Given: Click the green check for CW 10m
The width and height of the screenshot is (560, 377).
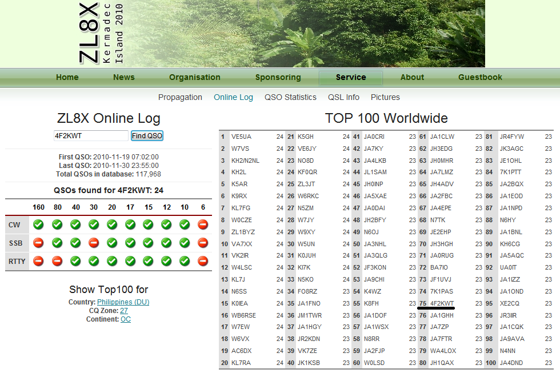Looking at the screenshot, I should tap(184, 224).
